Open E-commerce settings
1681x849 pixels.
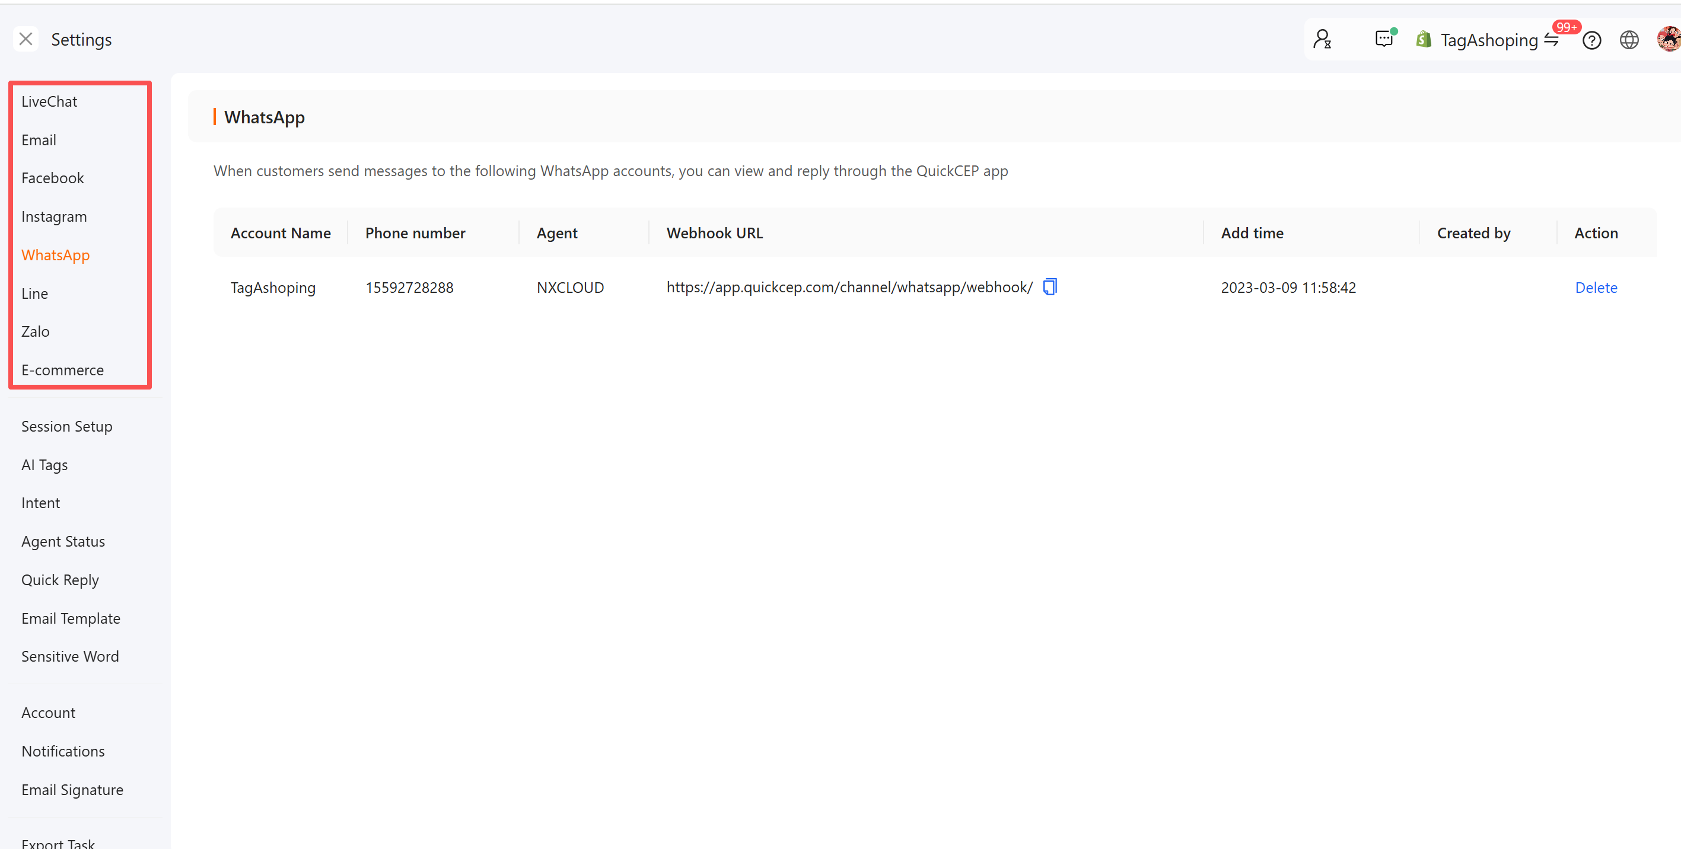[62, 370]
